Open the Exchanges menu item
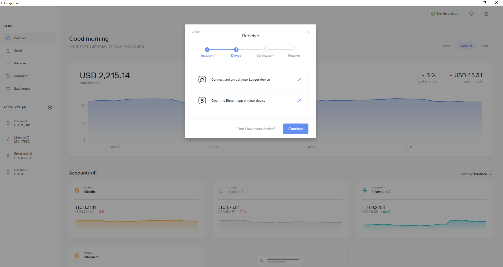 (28, 89)
